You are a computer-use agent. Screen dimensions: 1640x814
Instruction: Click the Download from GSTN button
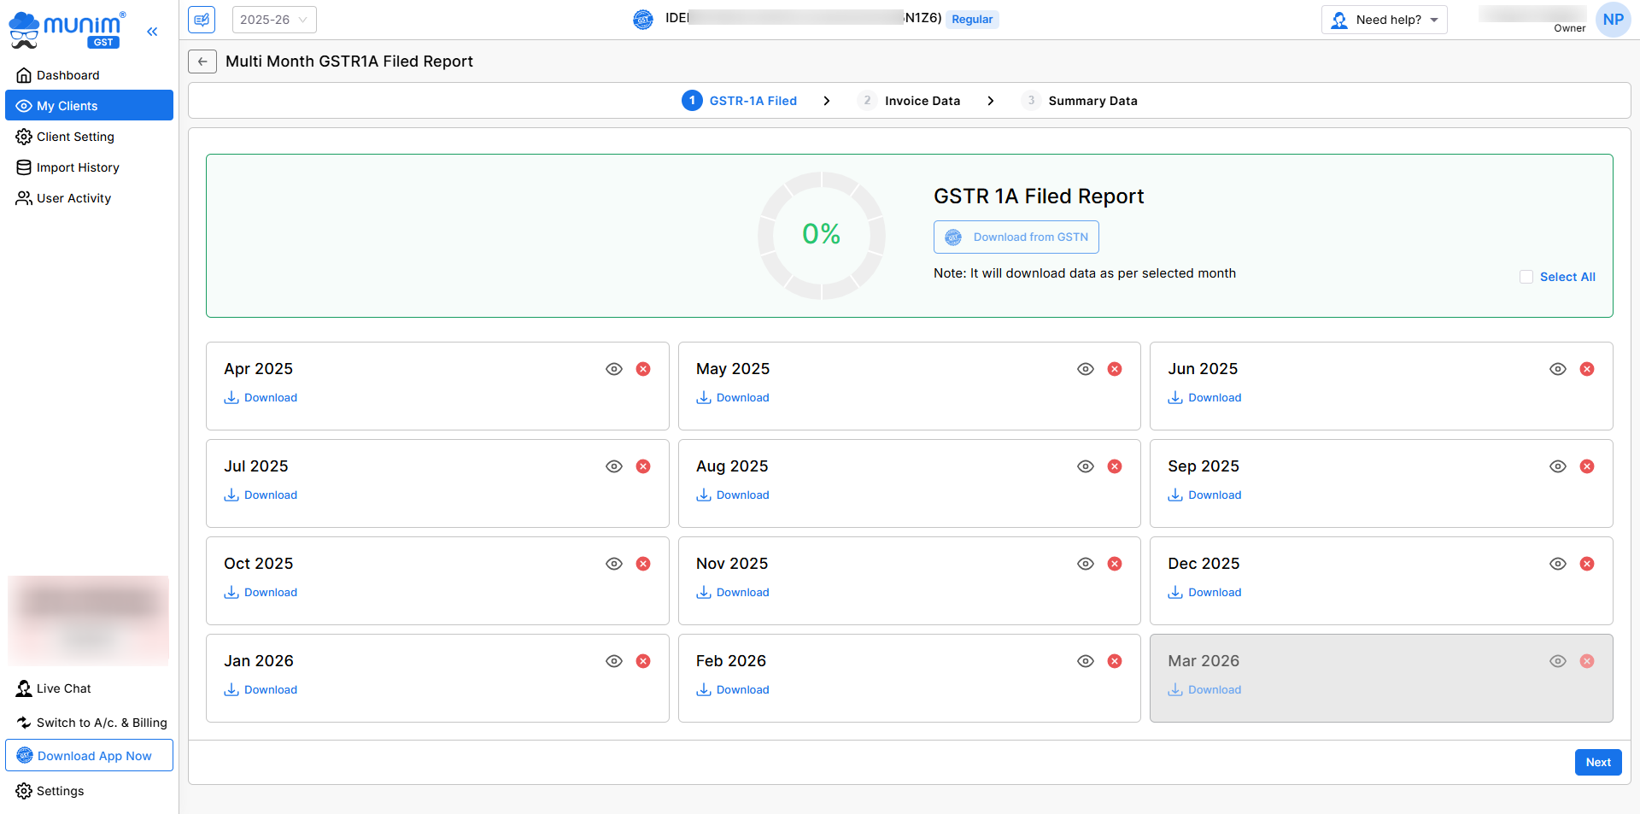tap(1016, 237)
